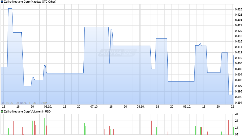Screen dimensions: 245x137
Task: Click the 0,402 price axis label
Action: (x=238, y=80)
